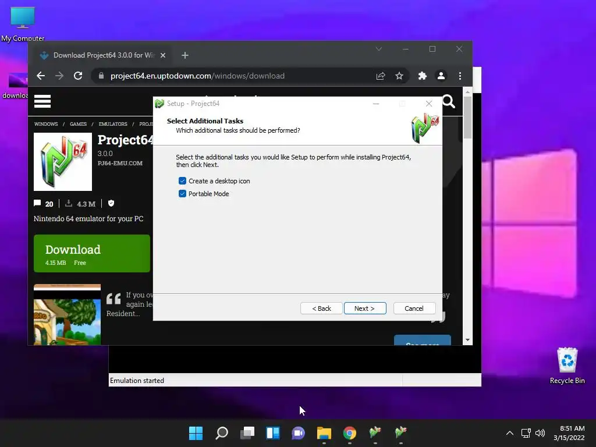Image resolution: width=596 pixels, height=447 pixels.
Task: Click the downloads count icon 4.3 M
Action: (x=69, y=203)
